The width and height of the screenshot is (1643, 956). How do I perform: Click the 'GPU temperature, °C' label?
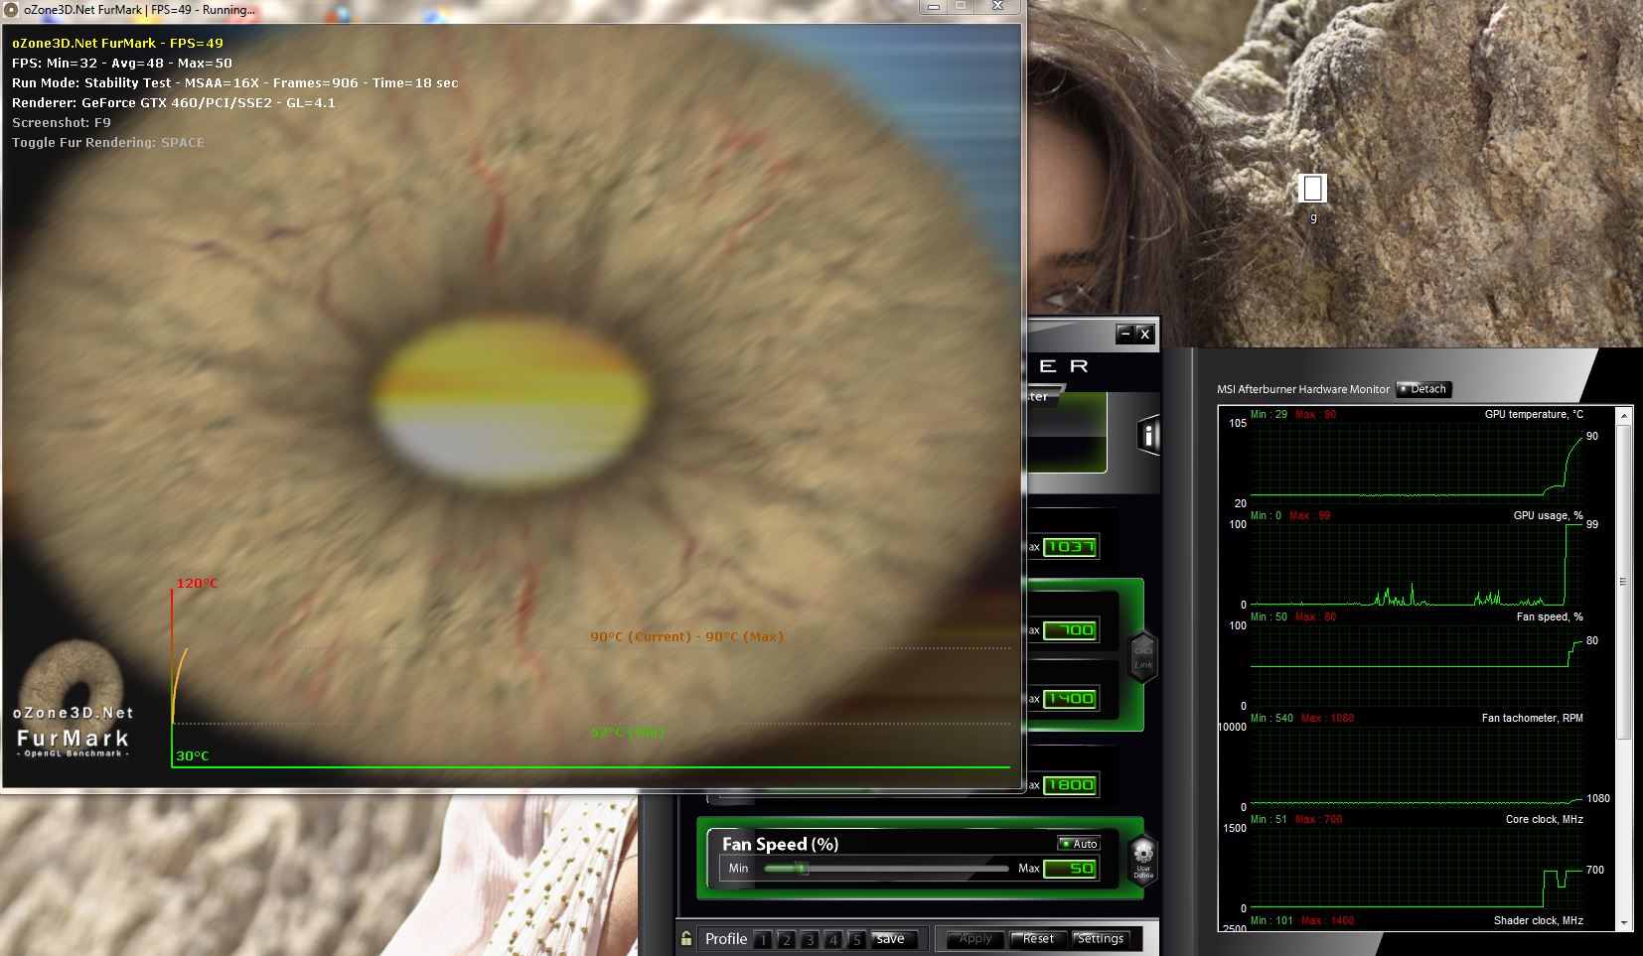click(1534, 414)
